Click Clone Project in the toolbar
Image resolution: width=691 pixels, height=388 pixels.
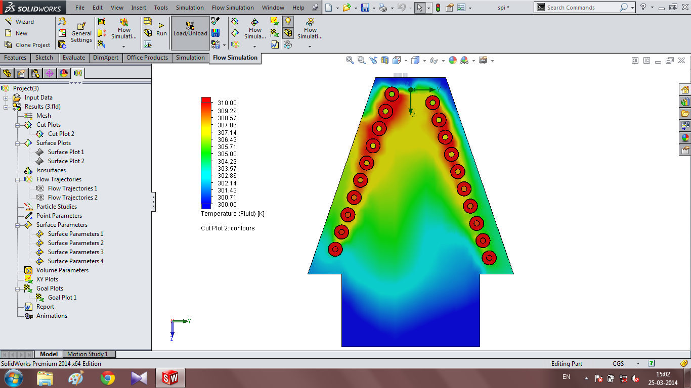27,45
